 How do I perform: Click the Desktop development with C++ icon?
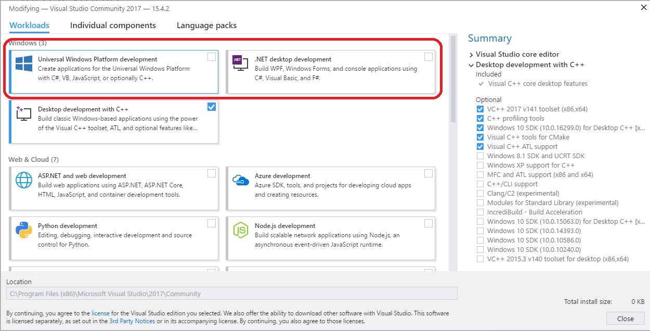(24, 113)
